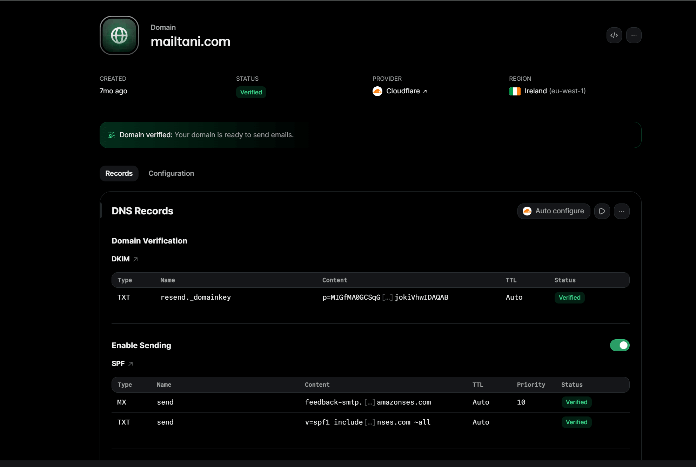Image resolution: width=696 pixels, height=467 pixels.
Task: Switch to the Records tab
Action: tap(119, 173)
